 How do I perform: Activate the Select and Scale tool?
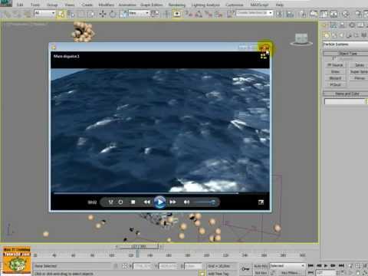coord(123,14)
